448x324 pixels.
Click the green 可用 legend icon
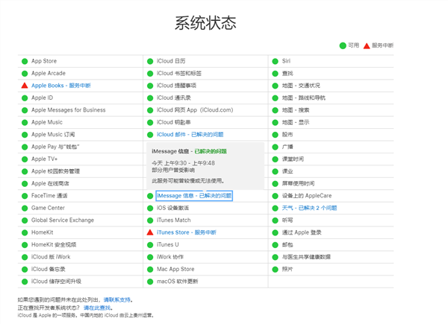[342, 45]
